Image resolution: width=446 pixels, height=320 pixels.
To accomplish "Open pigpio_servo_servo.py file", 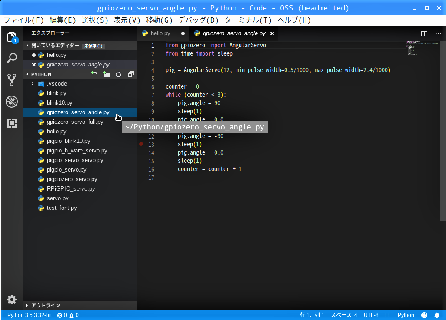I will click(80, 160).
